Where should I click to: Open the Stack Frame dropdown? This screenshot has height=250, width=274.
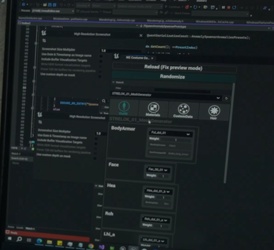[x=220, y=14]
